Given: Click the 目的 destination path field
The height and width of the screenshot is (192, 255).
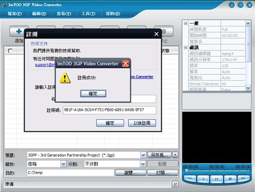Looking at the screenshot, I should [70, 173].
